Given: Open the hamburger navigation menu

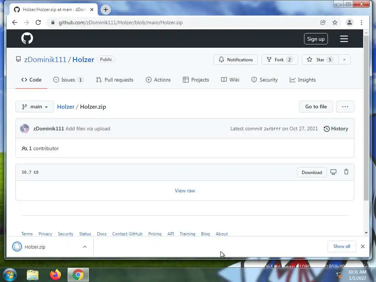Looking at the screenshot, I should point(344,39).
